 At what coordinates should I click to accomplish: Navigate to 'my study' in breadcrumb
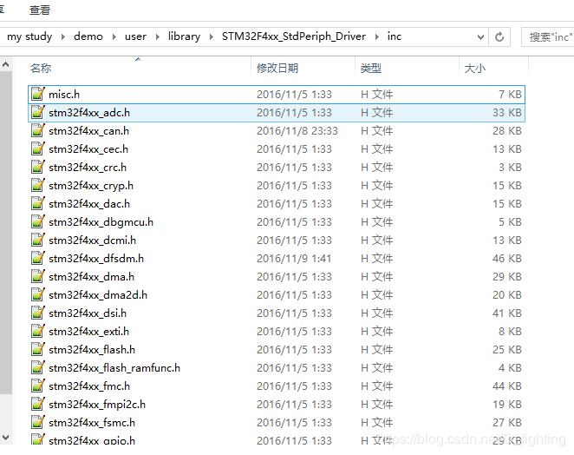click(x=29, y=36)
